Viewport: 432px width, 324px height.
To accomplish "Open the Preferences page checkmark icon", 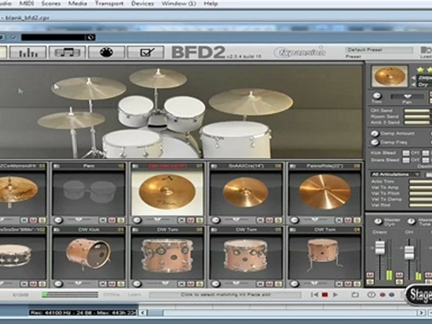I will click(x=146, y=52).
